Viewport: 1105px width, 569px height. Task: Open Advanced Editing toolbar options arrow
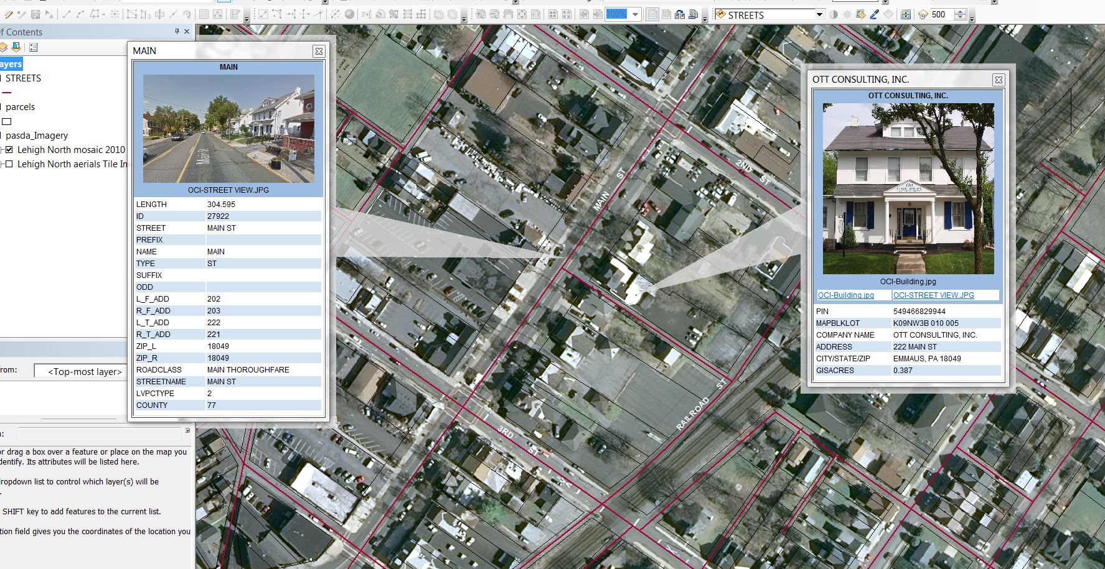pos(464,19)
